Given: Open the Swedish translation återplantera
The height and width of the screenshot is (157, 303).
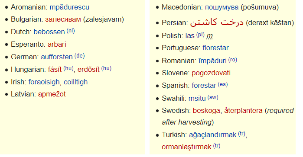Looking at the screenshot, I should coord(243,111).
